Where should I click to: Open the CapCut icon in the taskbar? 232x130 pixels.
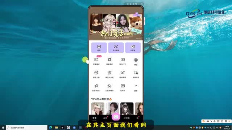point(62,127)
